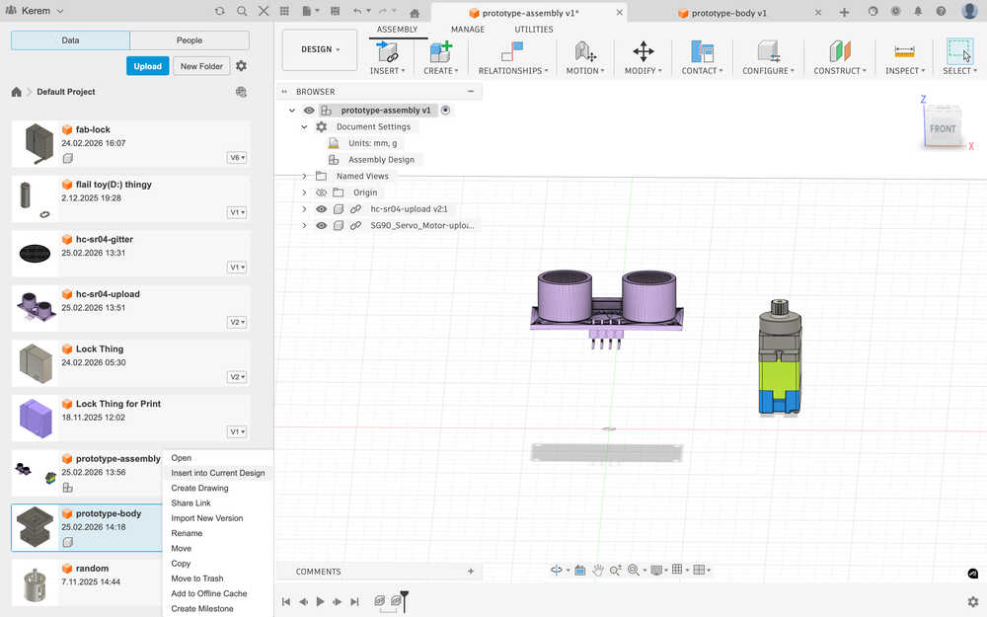Hide the hc-sr04-upload v2:1 component
The height and width of the screenshot is (617, 987).
(x=321, y=209)
